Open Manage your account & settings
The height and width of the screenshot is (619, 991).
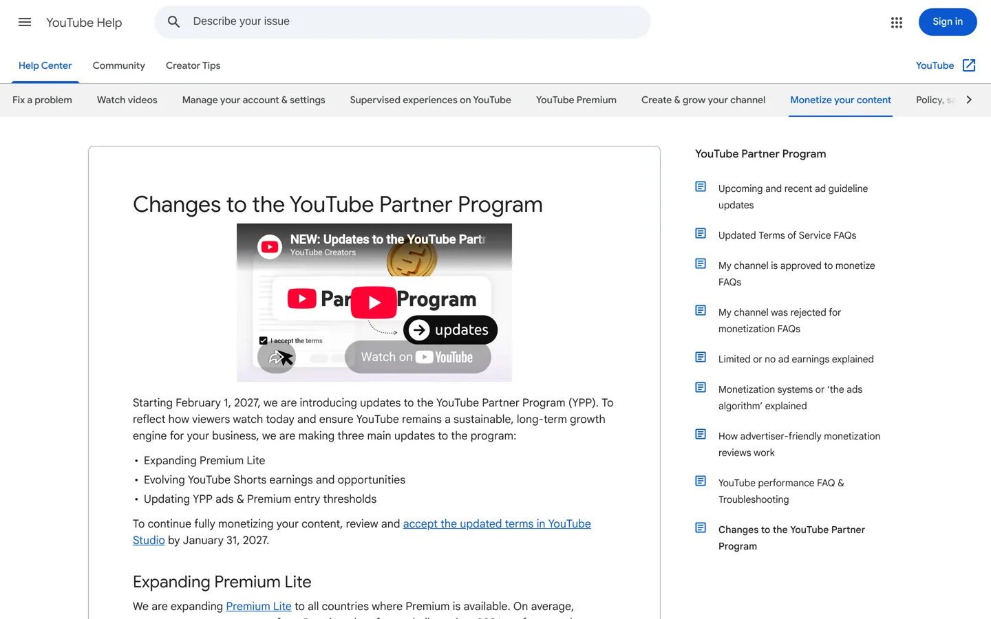tap(254, 100)
